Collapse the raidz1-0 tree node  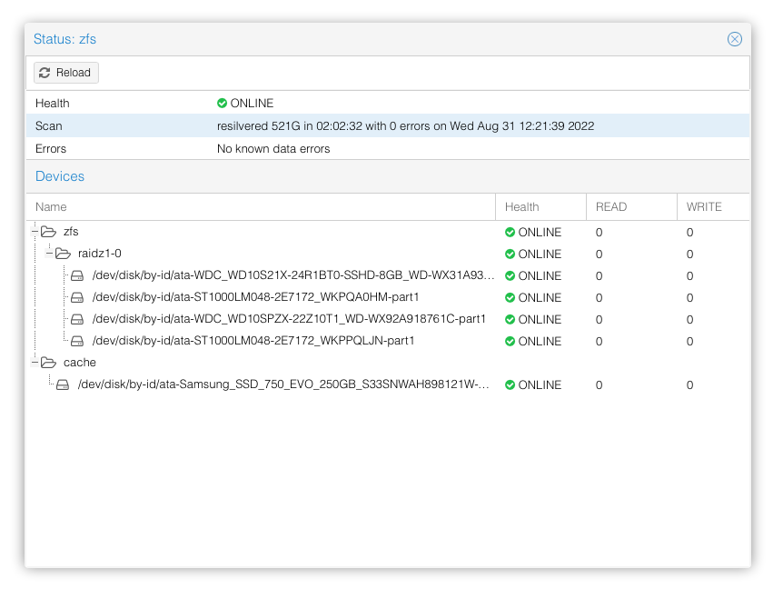tap(49, 253)
